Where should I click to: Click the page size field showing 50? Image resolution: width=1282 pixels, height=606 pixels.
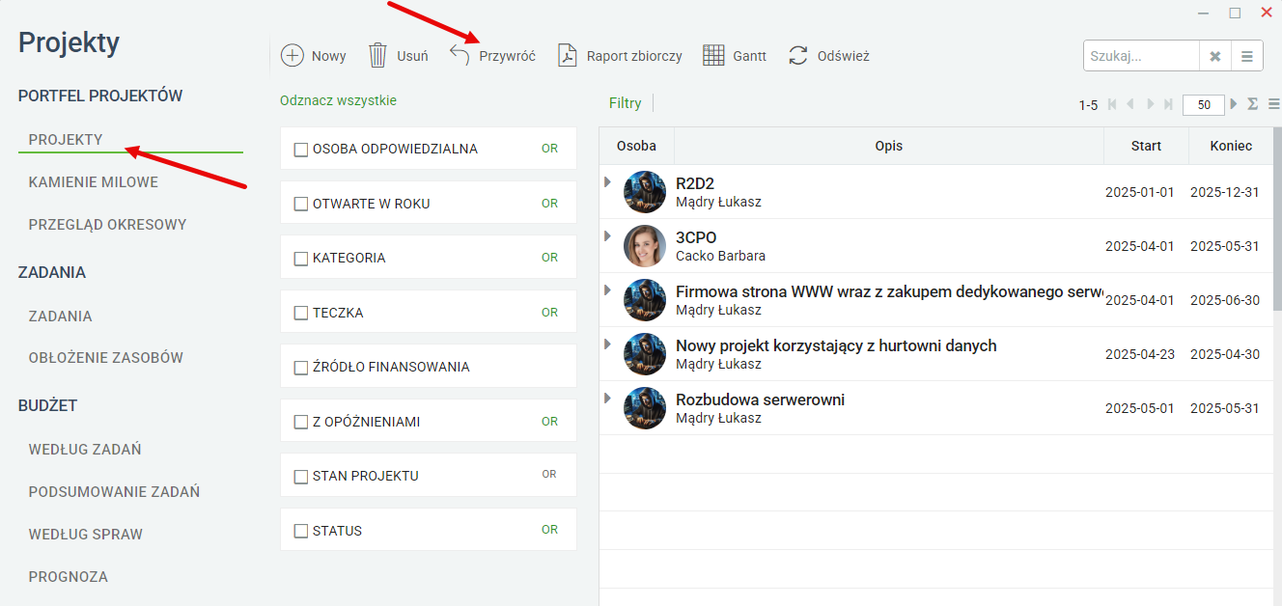[1204, 105]
